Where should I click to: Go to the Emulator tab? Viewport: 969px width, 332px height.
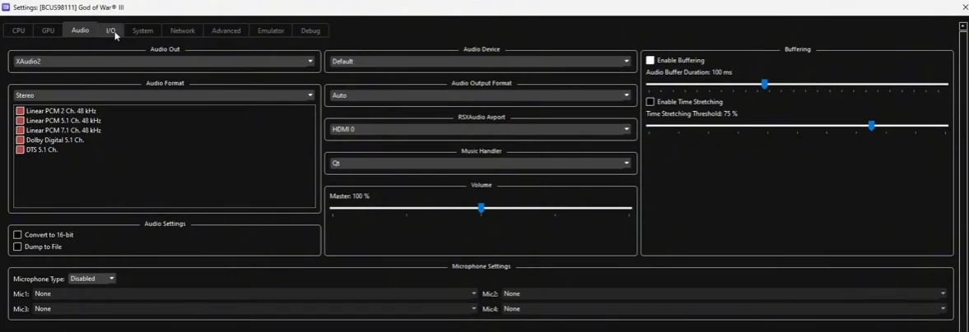(270, 30)
